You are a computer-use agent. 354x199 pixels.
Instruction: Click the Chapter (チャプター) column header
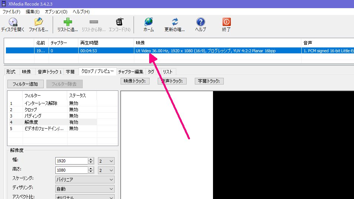pyautogui.click(x=63, y=43)
